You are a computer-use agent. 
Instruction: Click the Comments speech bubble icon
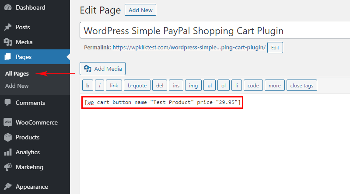tap(8, 103)
